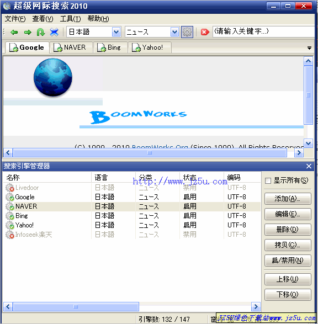Click the red clear keyword icon
318x324 pixels.
[205, 32]
